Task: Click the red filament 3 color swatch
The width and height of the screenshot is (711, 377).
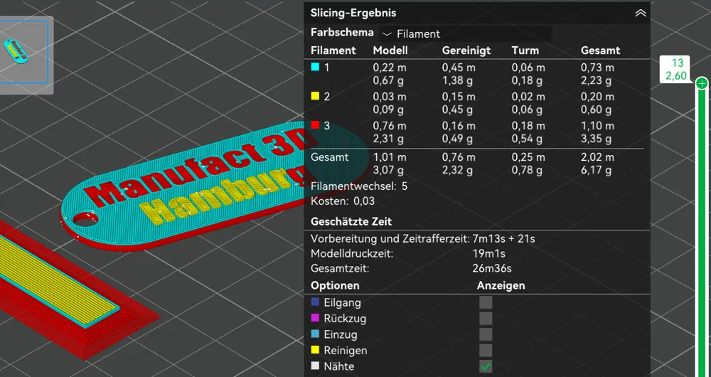Action: (x=315, y=125)
